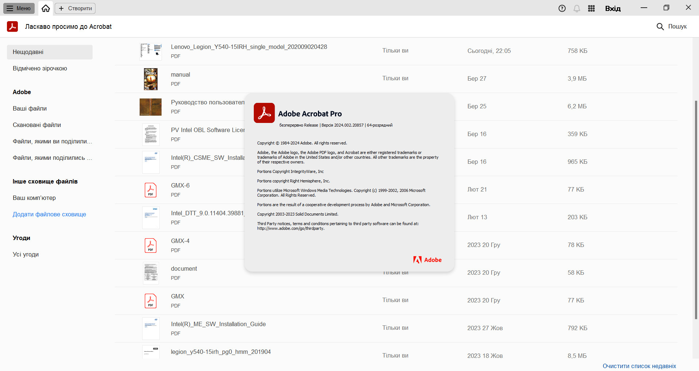Screen dimensions: 699x371
Task: Click Додати файлове сховище link
Action: tap(49, 215)
